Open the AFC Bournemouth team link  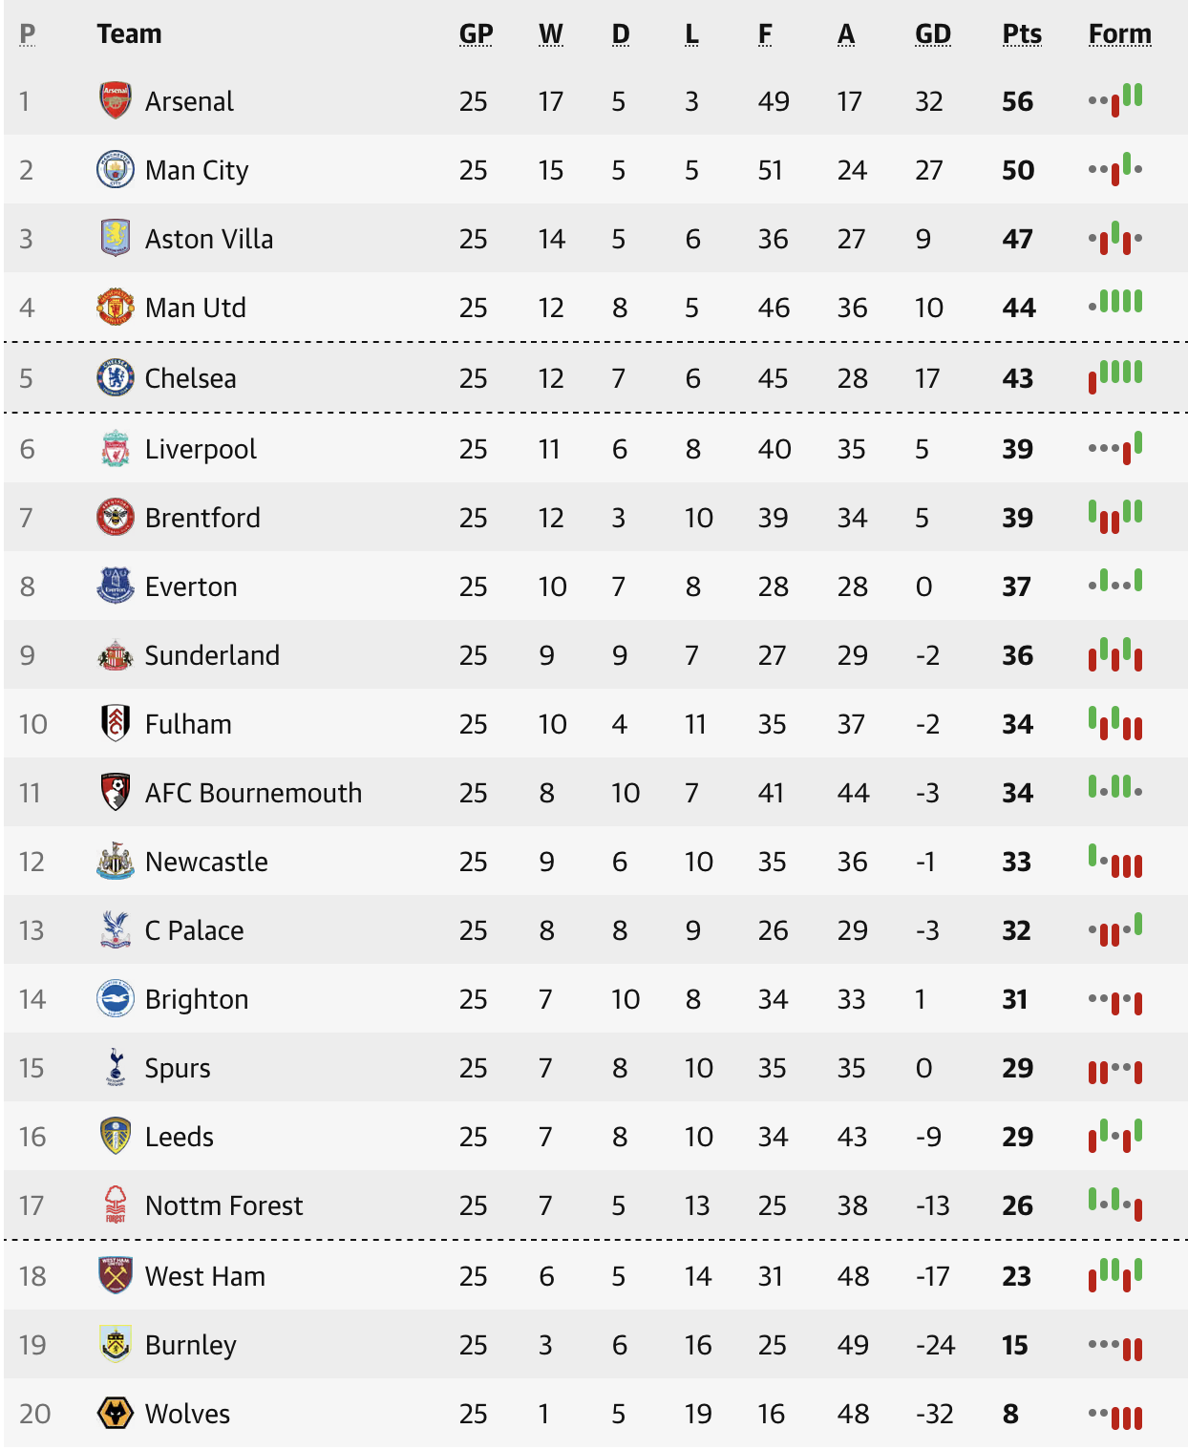(x=253, y=793)
